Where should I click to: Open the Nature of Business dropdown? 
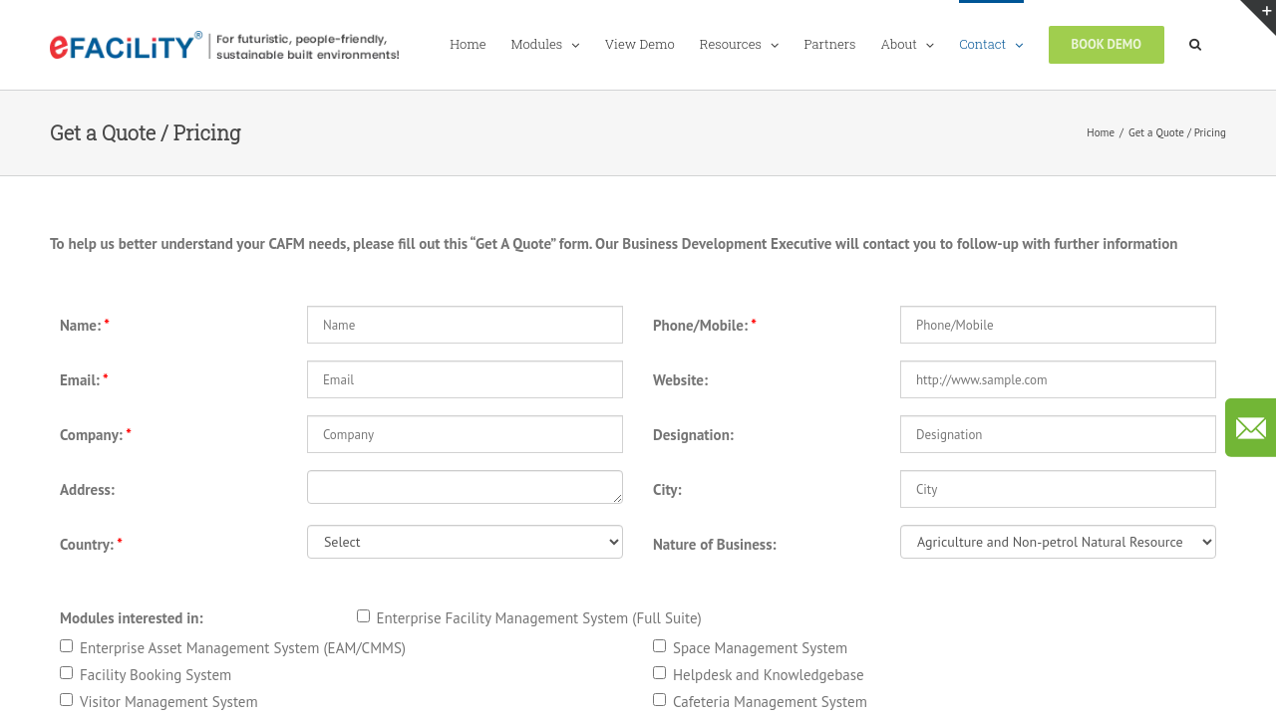[x=1058, y=542]
